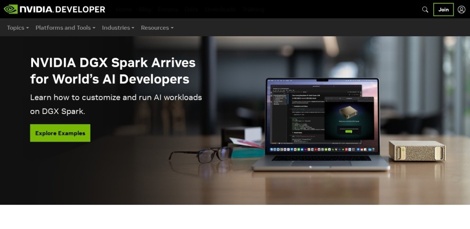
Task: Click the Learn how to customize description text
Action: point(116,104)
